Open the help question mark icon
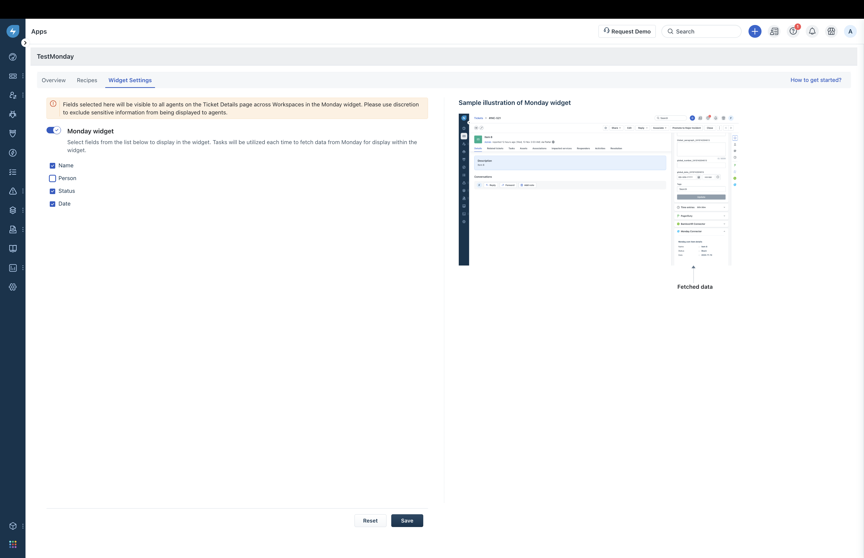Screen dimensions: 864x558 point(793,31)
